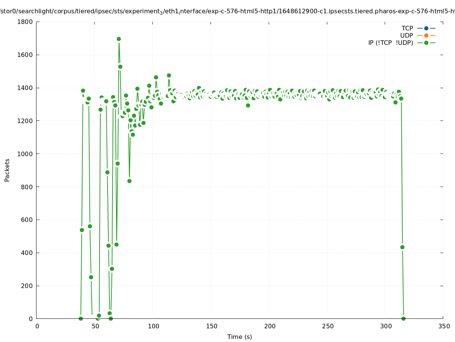Select the UDP legend label
This screenshot has height=342, width=455.
(406, 35)
